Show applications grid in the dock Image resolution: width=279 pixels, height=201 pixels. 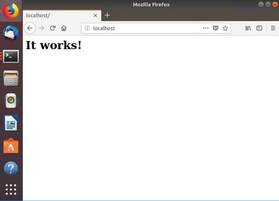11,189
